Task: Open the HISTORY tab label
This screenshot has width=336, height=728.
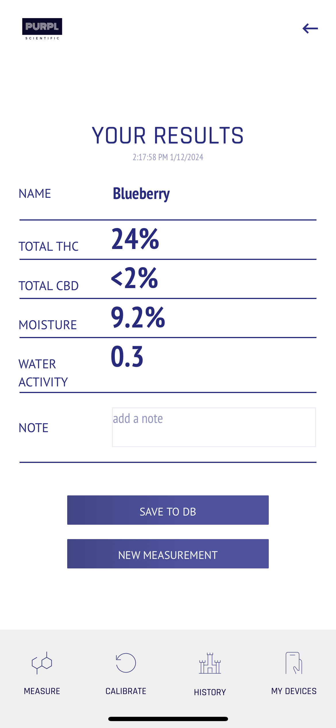Action: 210,692
